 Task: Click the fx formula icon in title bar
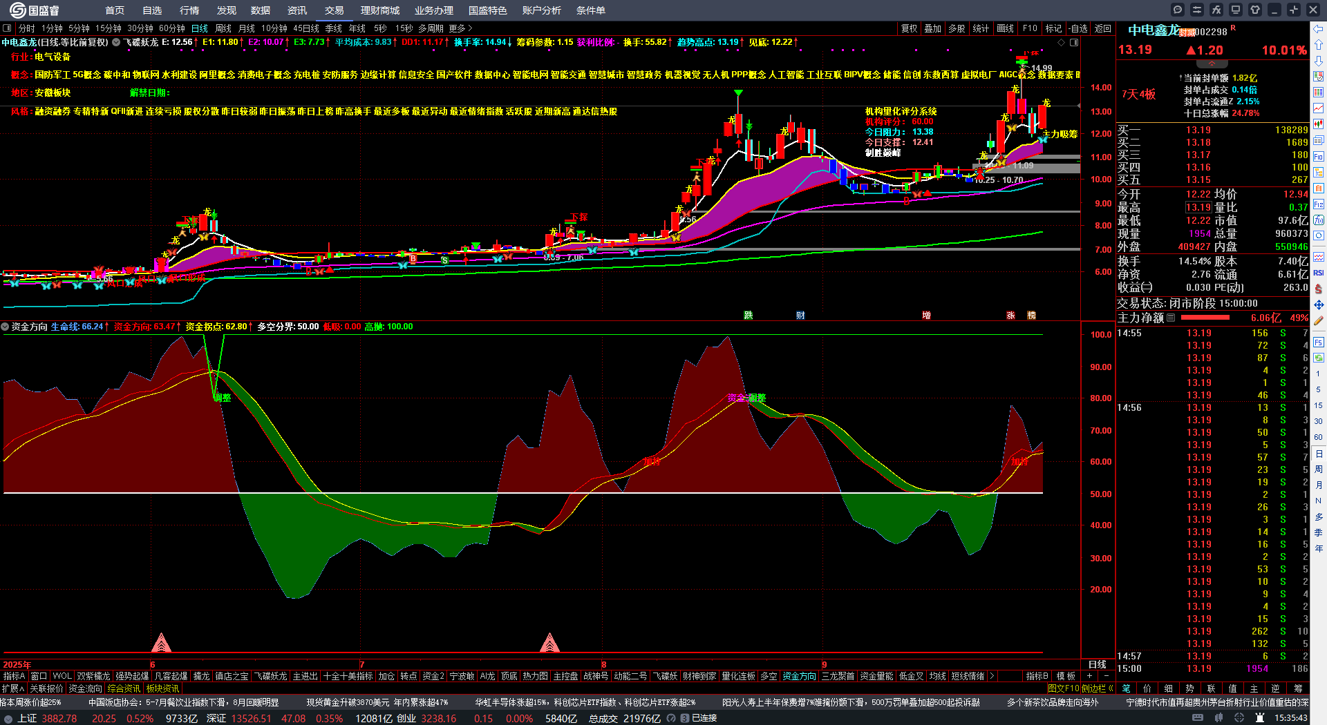tap(1216, 10)
